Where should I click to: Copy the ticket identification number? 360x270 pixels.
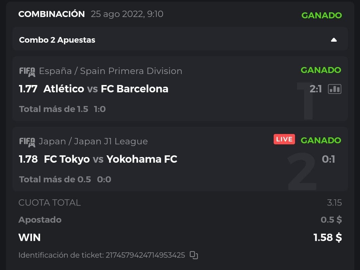pos(194,255)
